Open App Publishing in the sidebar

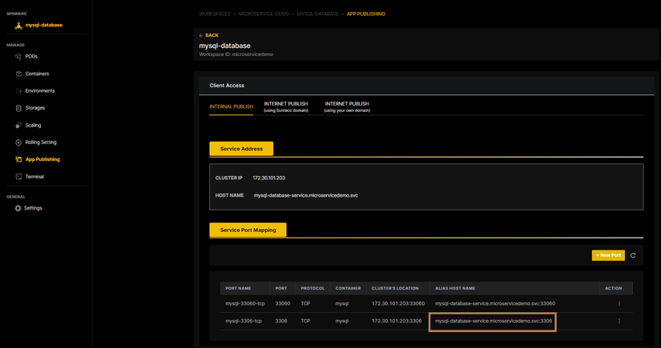(42, 159)
